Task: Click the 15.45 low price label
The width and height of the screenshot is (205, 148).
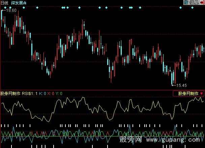Action: click(x=181, y=85)
